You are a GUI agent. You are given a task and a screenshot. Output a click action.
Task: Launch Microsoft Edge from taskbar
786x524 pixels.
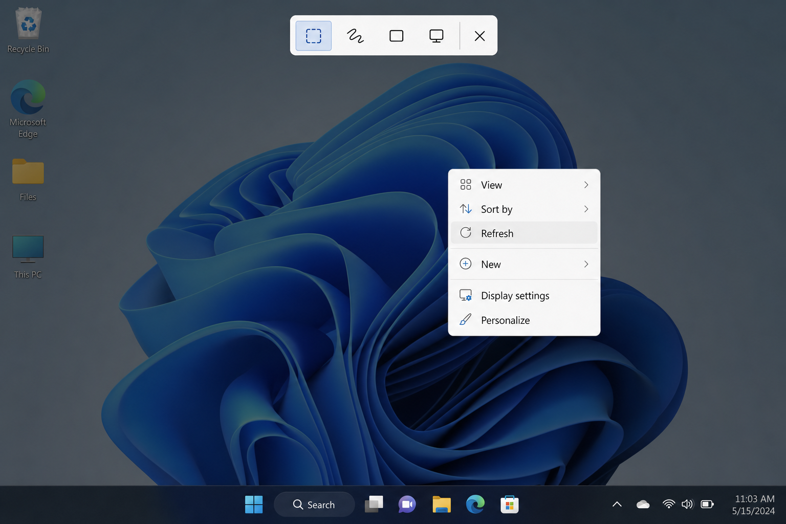coord(475,505)
